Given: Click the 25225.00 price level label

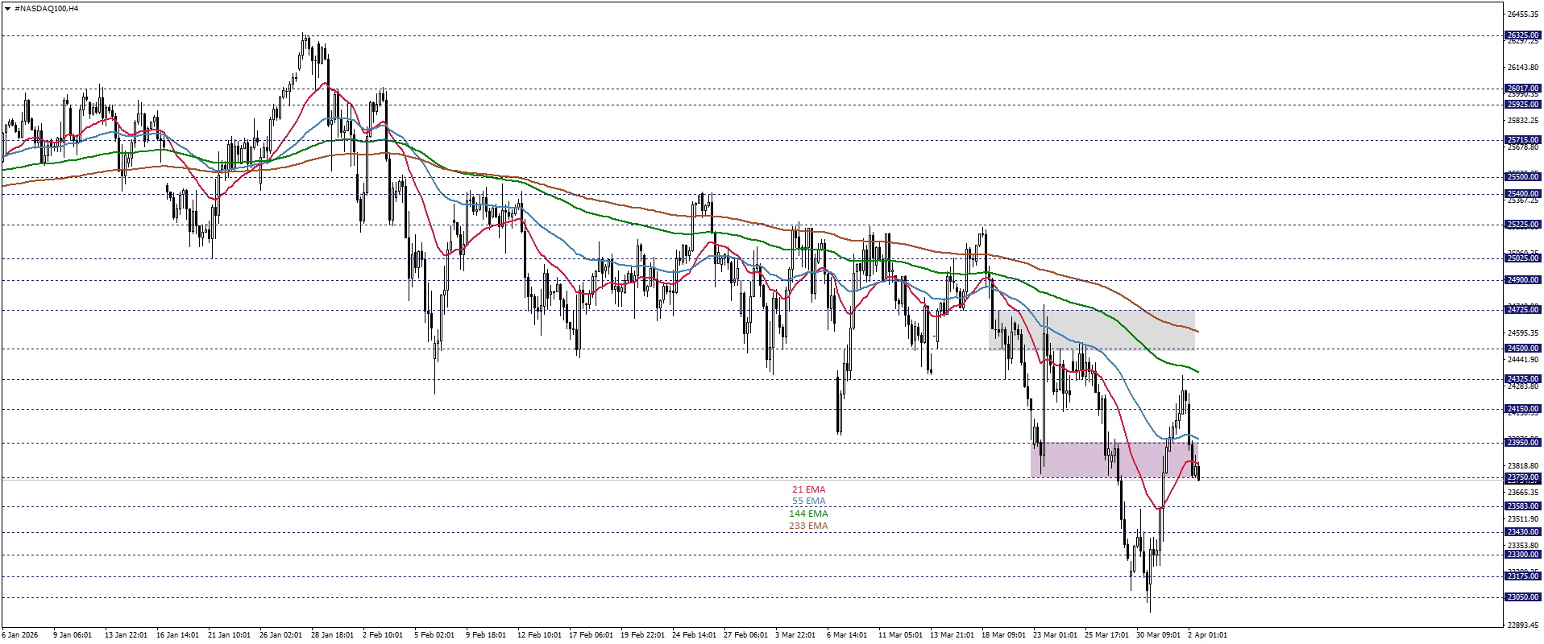Looking at the screenshot, I should 1522,225.
